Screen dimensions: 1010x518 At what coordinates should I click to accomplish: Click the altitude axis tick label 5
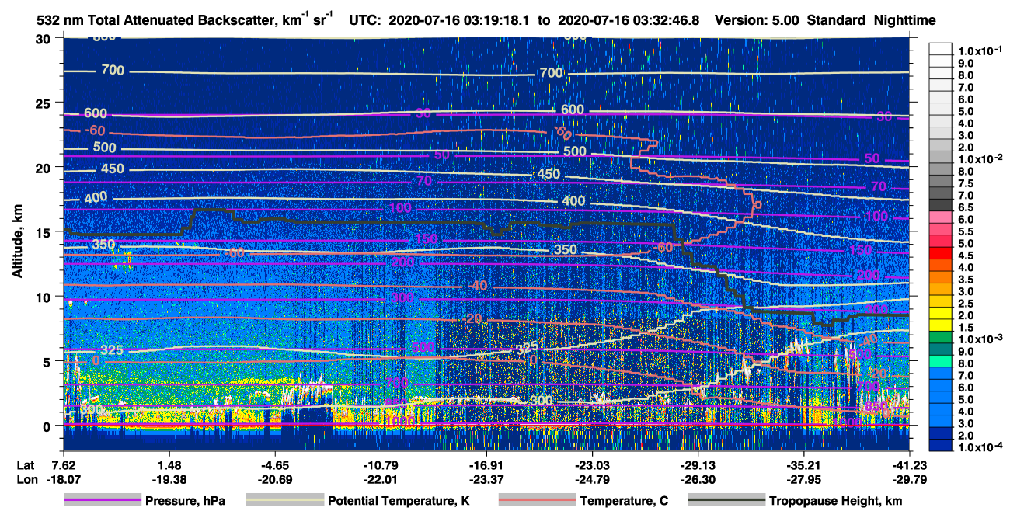[x=49, y=361]
